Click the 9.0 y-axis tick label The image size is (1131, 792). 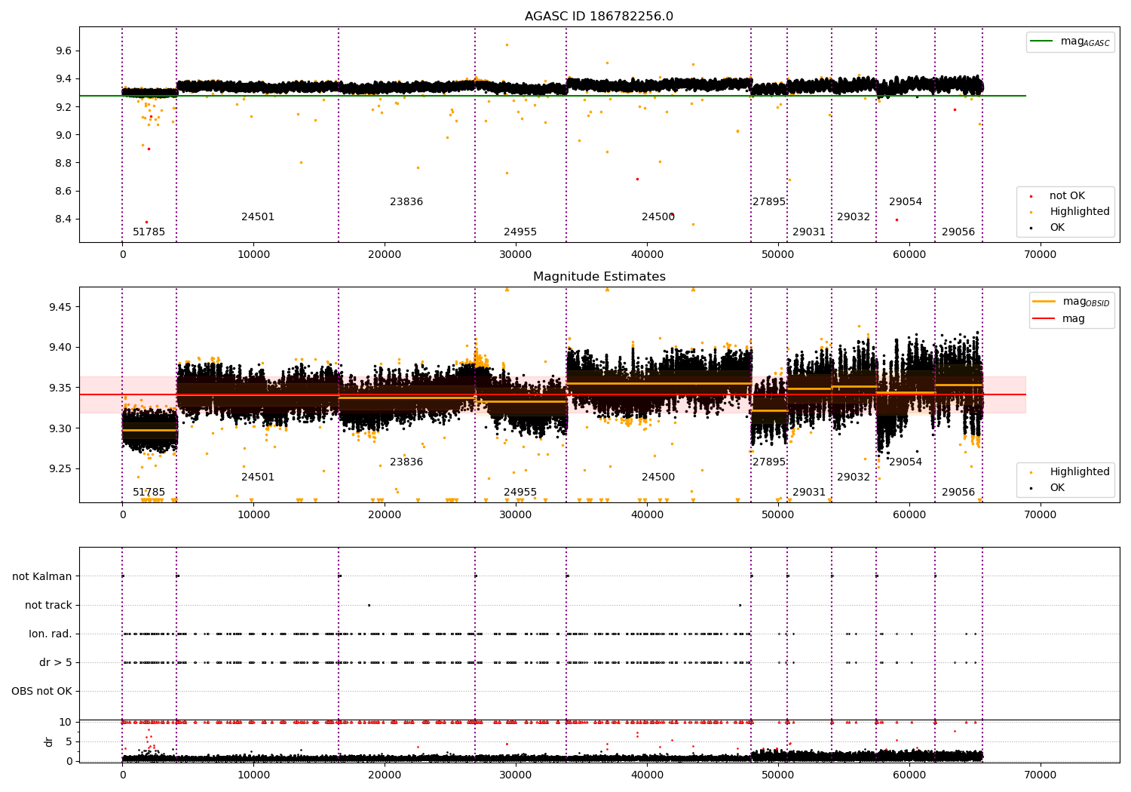point(63,135)
